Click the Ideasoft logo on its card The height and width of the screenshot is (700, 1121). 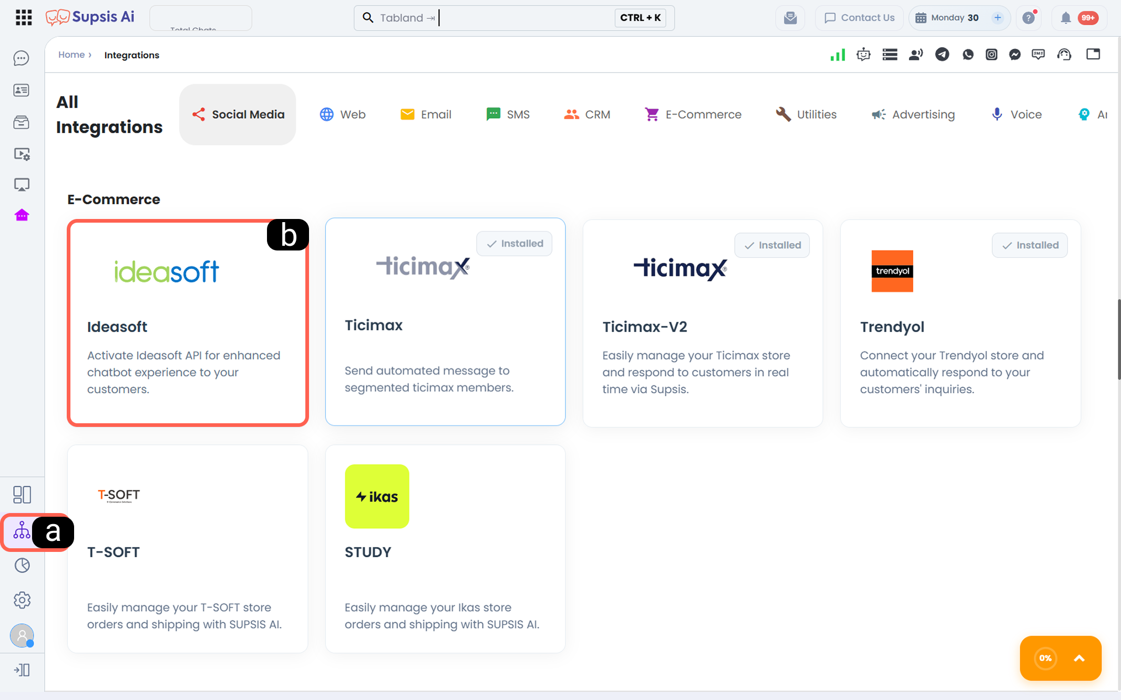point(167,271)
